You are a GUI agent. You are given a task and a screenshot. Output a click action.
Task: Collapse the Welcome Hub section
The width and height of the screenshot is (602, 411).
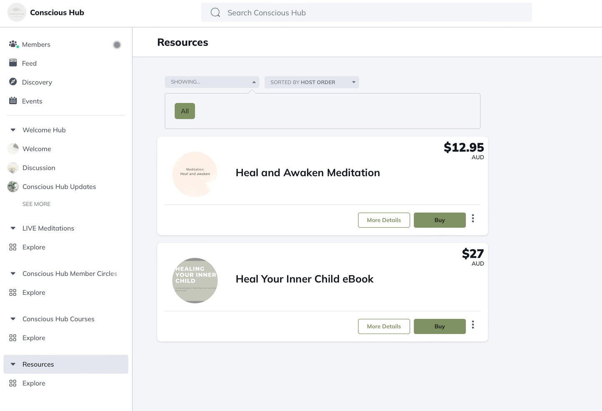click(13, 130)
